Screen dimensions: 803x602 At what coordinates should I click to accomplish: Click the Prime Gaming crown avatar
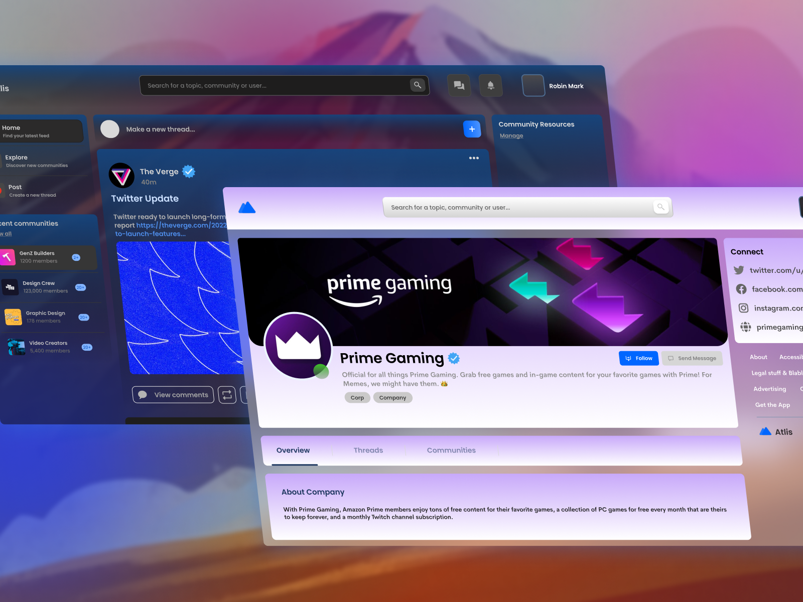click(x=298, y=346)
